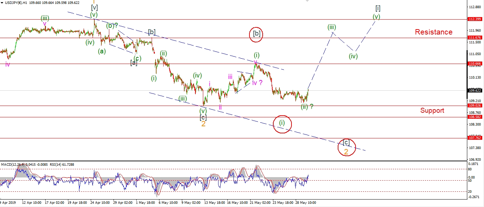Click the 111.500 price axis value
The height and width of the screenshot is (207, 484).
pos(476,42)
